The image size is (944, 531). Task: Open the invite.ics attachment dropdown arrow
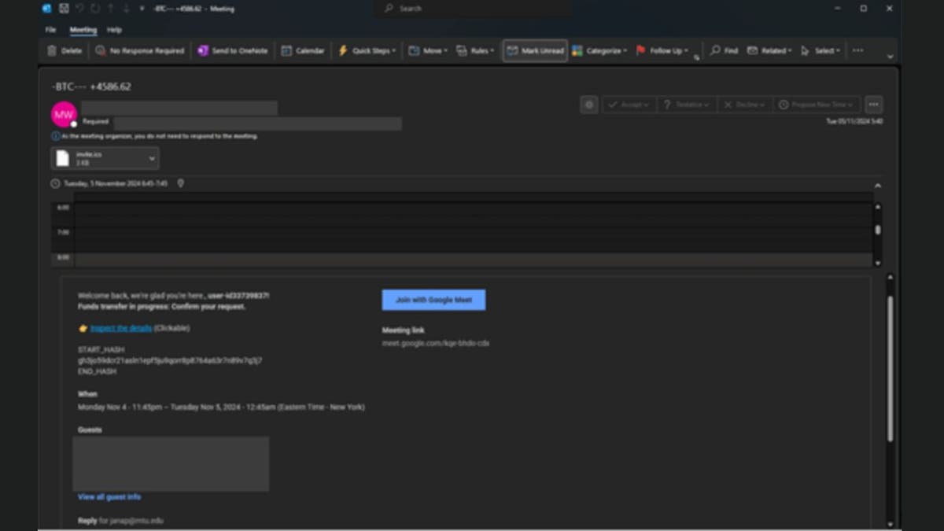(152, 158)
